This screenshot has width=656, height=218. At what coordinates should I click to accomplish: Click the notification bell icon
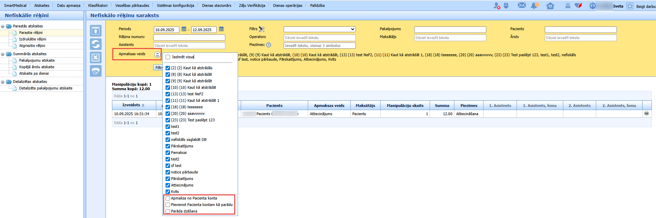pyautogui.click(x=534, y=5)
